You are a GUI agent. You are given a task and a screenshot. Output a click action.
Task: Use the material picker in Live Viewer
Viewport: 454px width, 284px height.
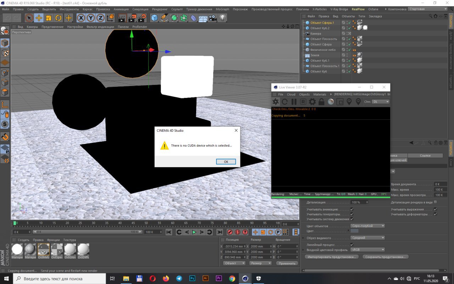pos(358,102)
